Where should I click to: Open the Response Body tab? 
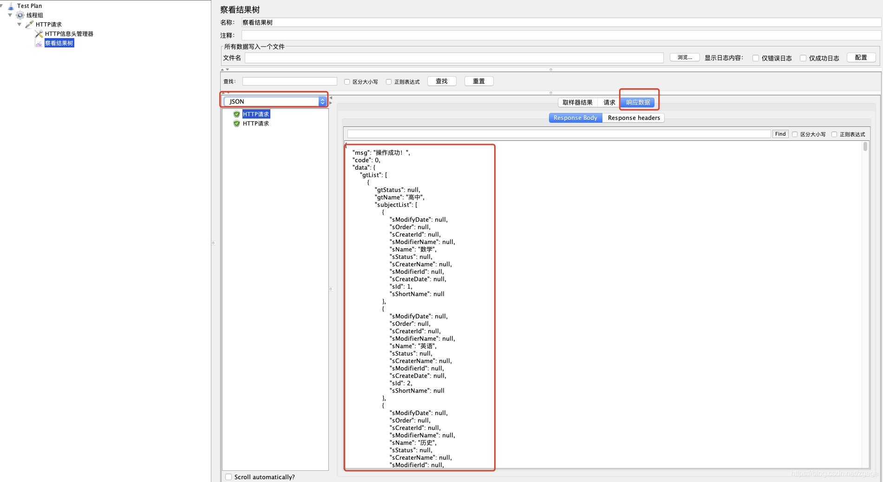(576, 118)
